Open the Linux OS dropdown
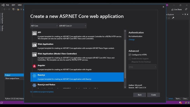 coord(142,67)
